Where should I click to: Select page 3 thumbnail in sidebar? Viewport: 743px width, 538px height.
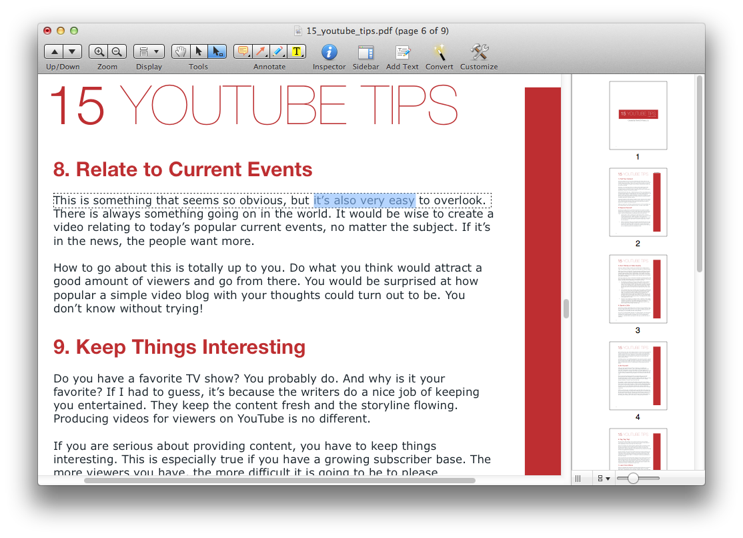638,289
